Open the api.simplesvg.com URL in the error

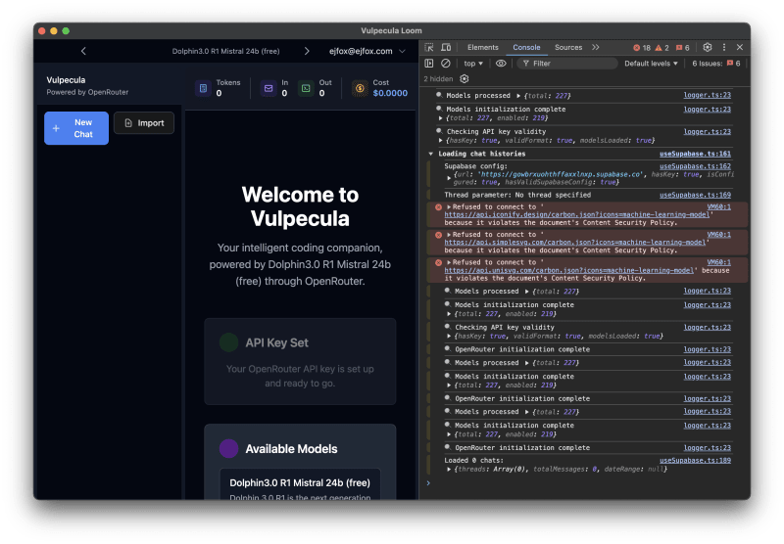tap(574, 242)
